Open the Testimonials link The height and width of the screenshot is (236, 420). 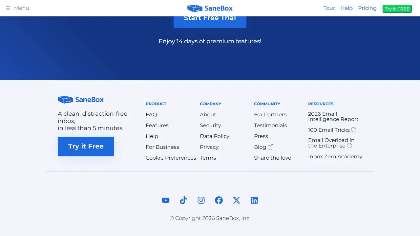pyautogui.click(x=270, y=125)
